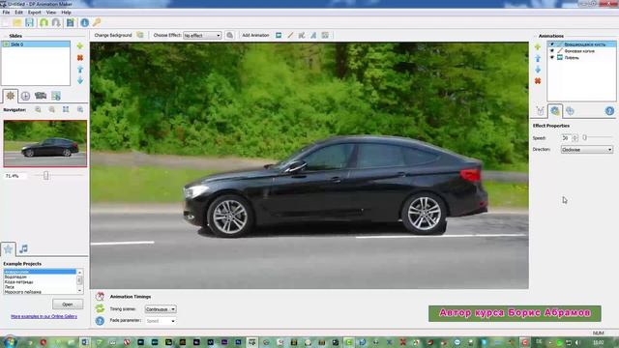
Task: Click the Speed slider handle
Action: pyautogui.click(x=584, y=137)
